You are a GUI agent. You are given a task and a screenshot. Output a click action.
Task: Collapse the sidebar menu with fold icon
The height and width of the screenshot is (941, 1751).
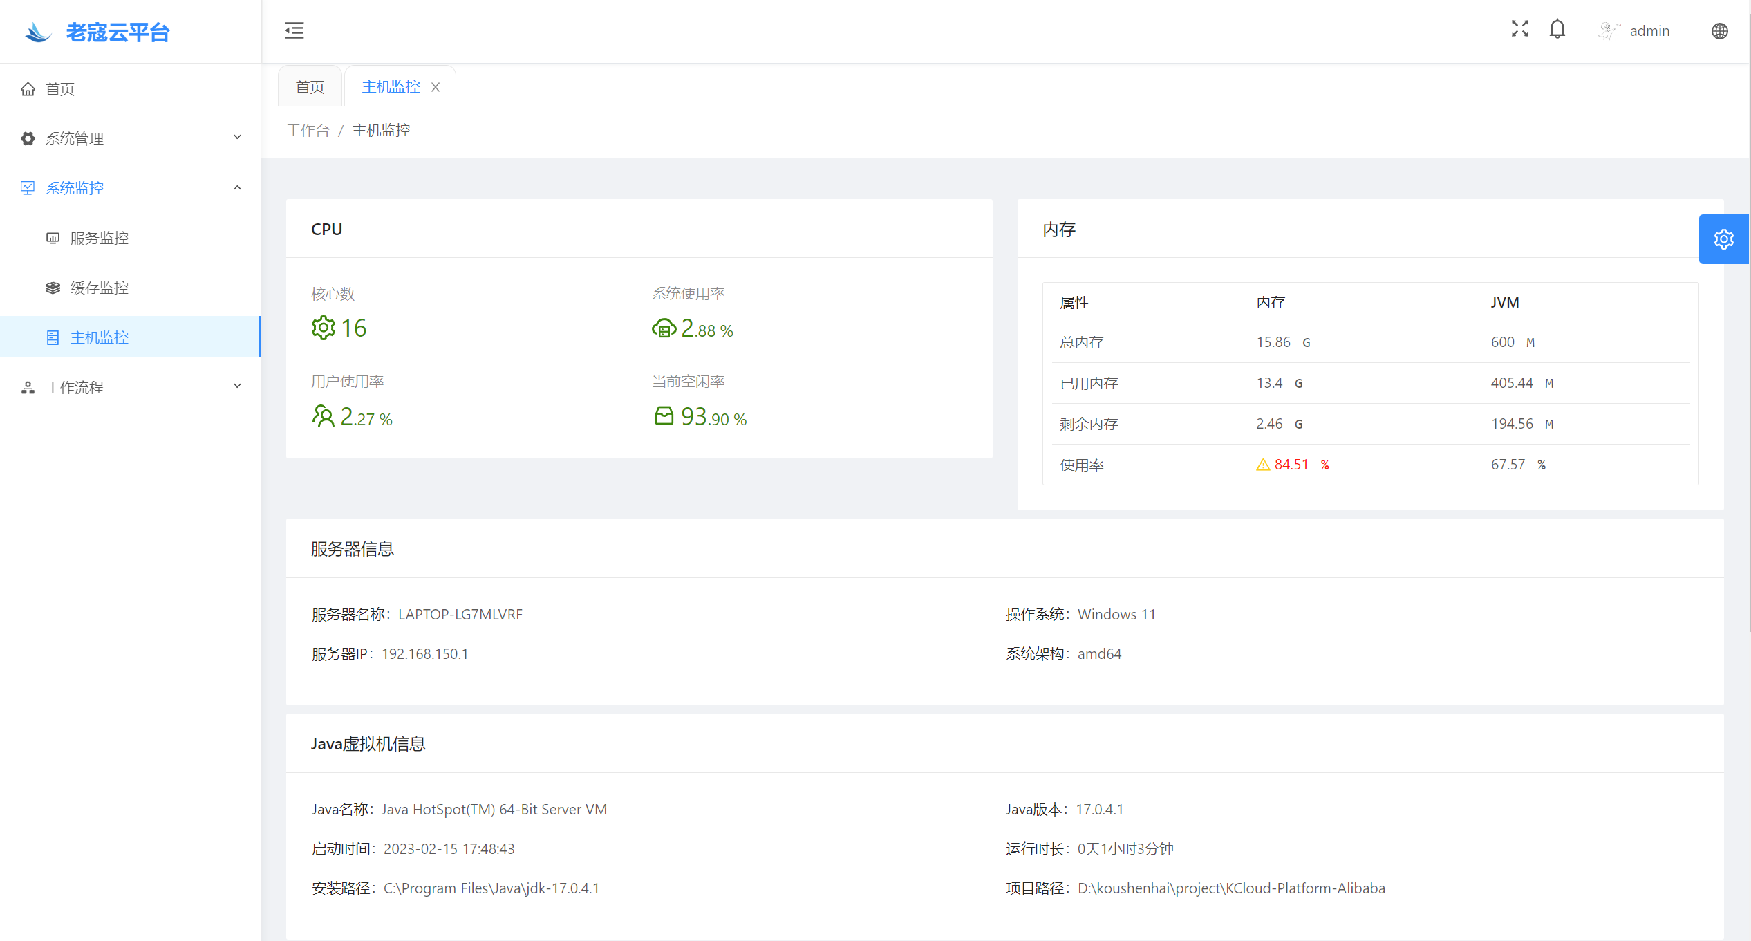click(x=294, y=30)
